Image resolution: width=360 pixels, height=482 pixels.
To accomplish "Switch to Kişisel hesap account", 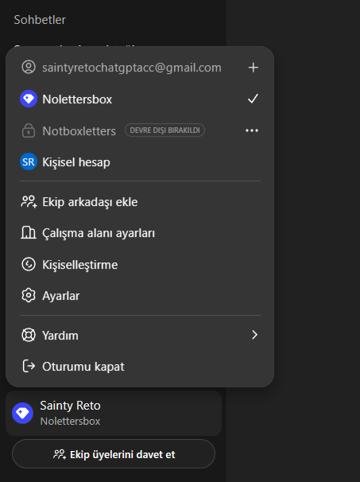I will click(140, 161).
